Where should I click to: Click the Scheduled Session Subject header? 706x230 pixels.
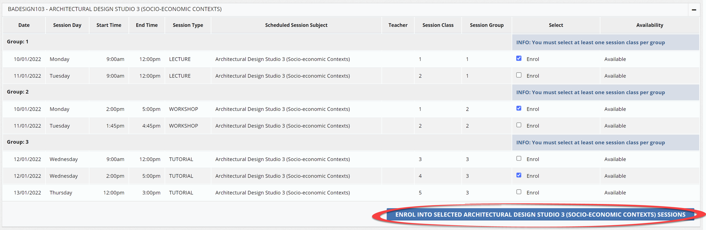296,25
